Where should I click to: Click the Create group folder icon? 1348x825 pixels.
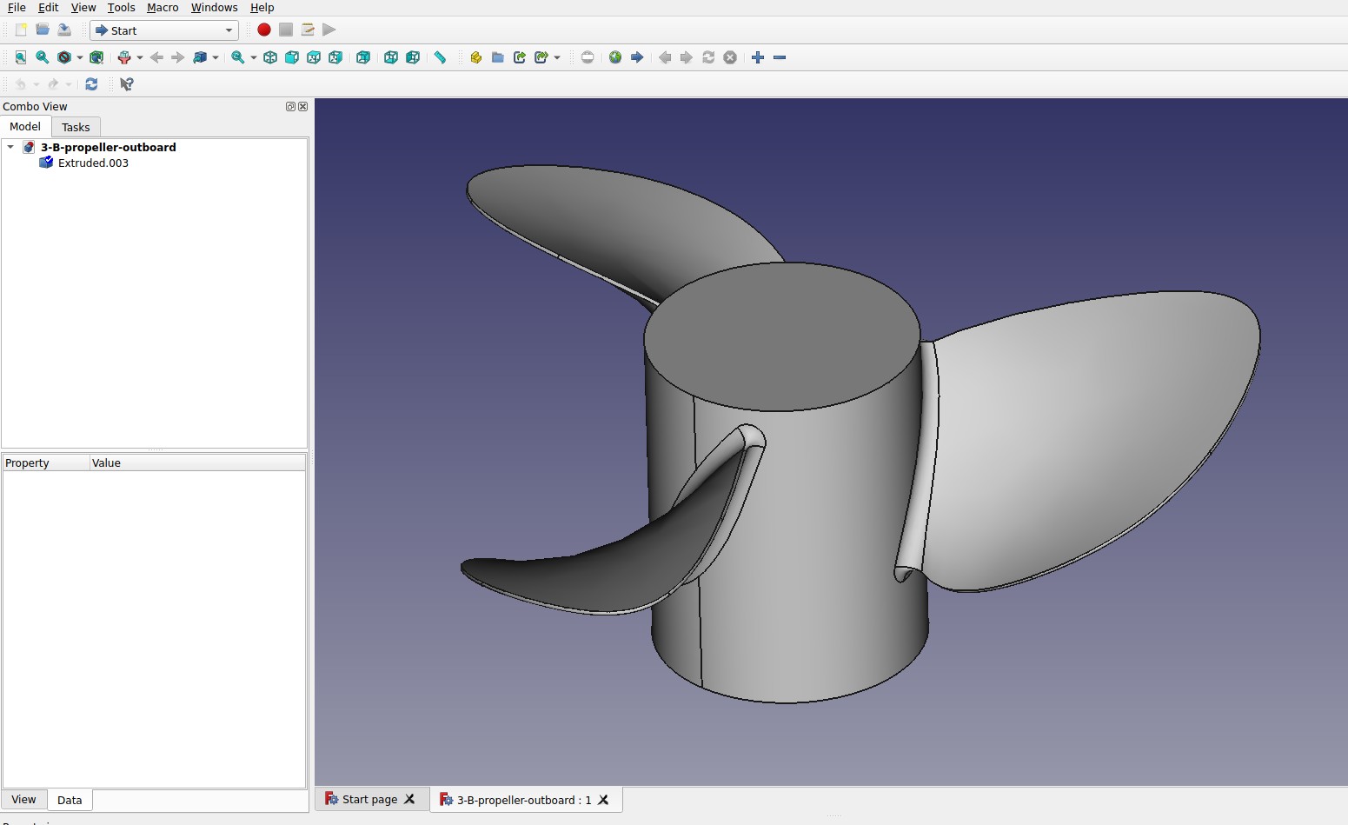click(x=498, y=57)
